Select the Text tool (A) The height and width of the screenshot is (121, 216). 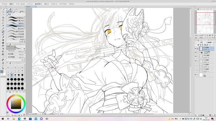[x=3, y=63]
